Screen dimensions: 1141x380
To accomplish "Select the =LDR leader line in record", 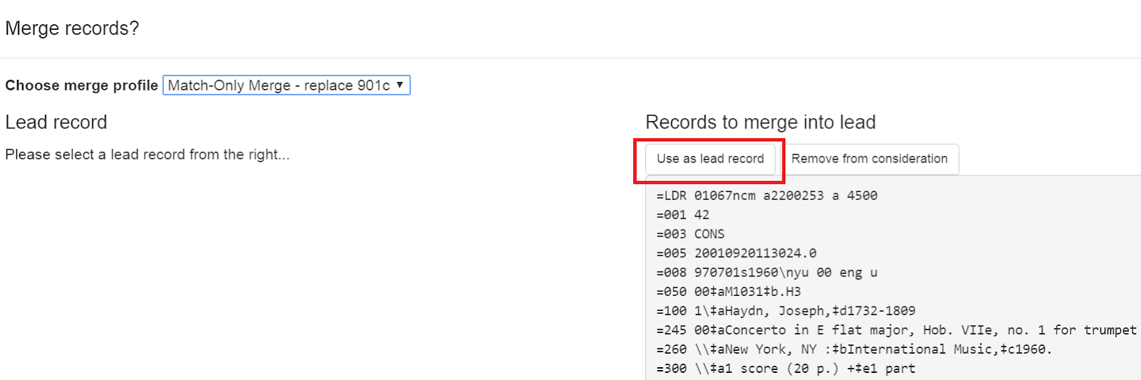I will pyautogui.click(x=767, y=195).
